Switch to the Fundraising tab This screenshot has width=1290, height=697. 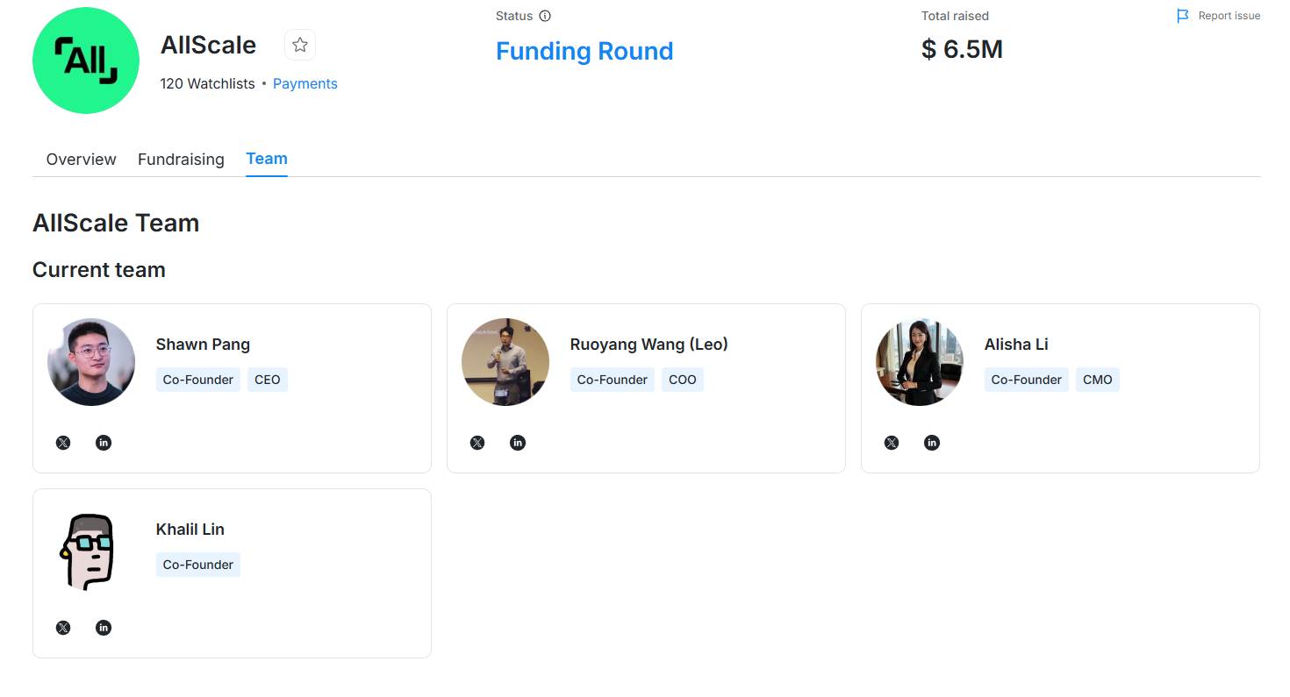pos(181,160)
